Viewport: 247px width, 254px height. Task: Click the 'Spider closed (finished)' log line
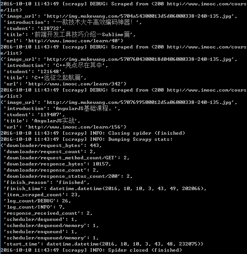click(x=91, y=250)
